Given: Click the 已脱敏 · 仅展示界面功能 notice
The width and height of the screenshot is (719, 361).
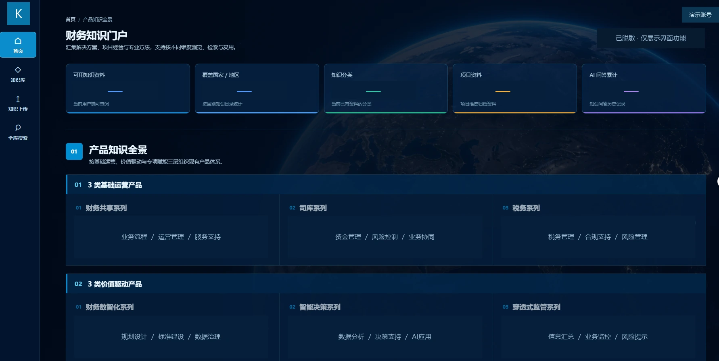Looking at the screenshot, I should pyautogui.click(x=651, y=38).
